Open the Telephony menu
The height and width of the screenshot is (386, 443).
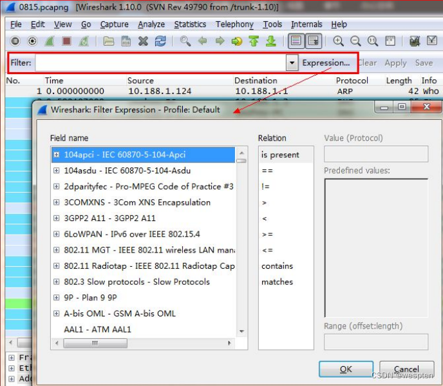[234, 24]
